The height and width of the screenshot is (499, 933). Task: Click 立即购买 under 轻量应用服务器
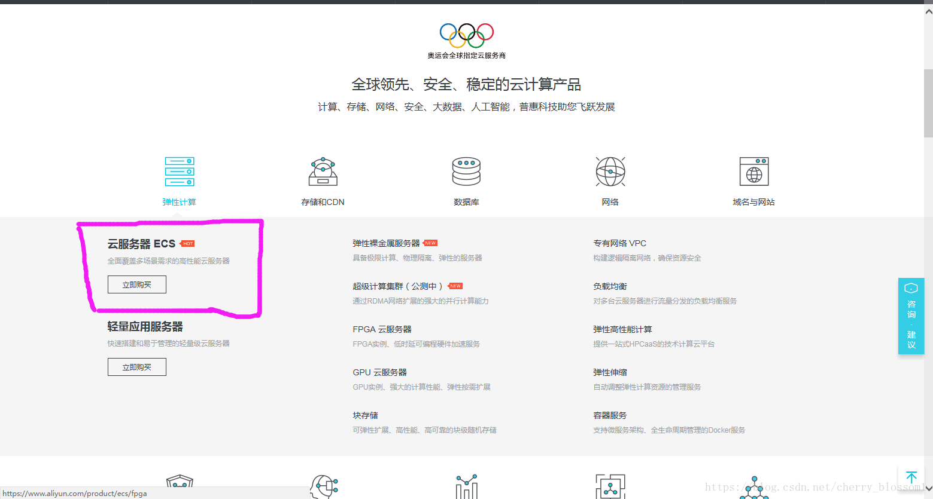click(x=137, y=367)
